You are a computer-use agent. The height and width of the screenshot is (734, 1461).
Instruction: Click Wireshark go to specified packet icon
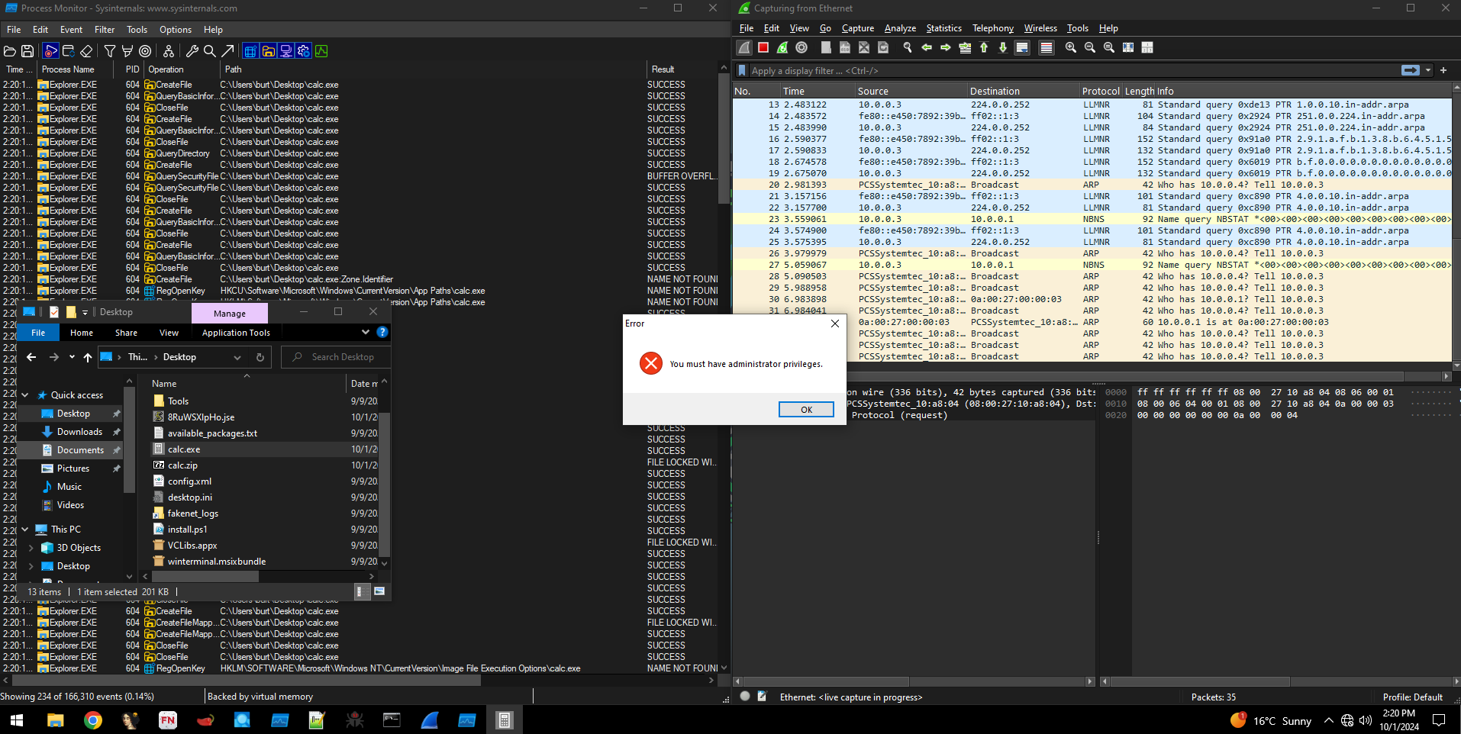[965, 47]
